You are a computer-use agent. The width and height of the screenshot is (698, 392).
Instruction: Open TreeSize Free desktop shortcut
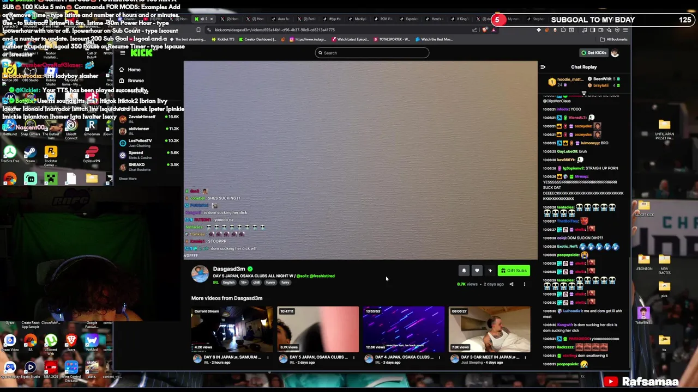pyautogui.click(x=9, y=155)
